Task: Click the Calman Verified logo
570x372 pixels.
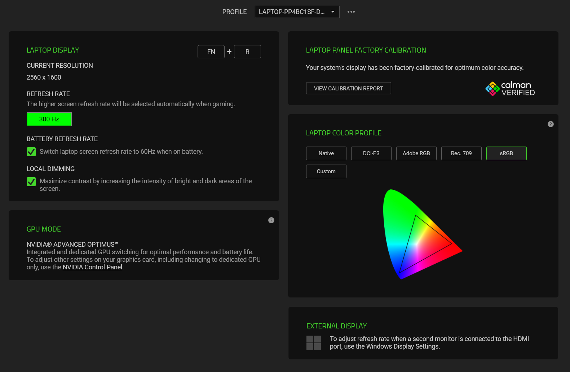Action: tap(510, 89)
